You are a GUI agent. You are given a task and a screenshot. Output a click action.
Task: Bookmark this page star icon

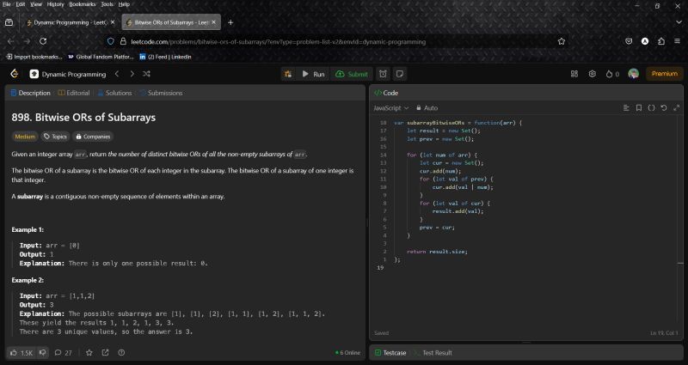562,41
